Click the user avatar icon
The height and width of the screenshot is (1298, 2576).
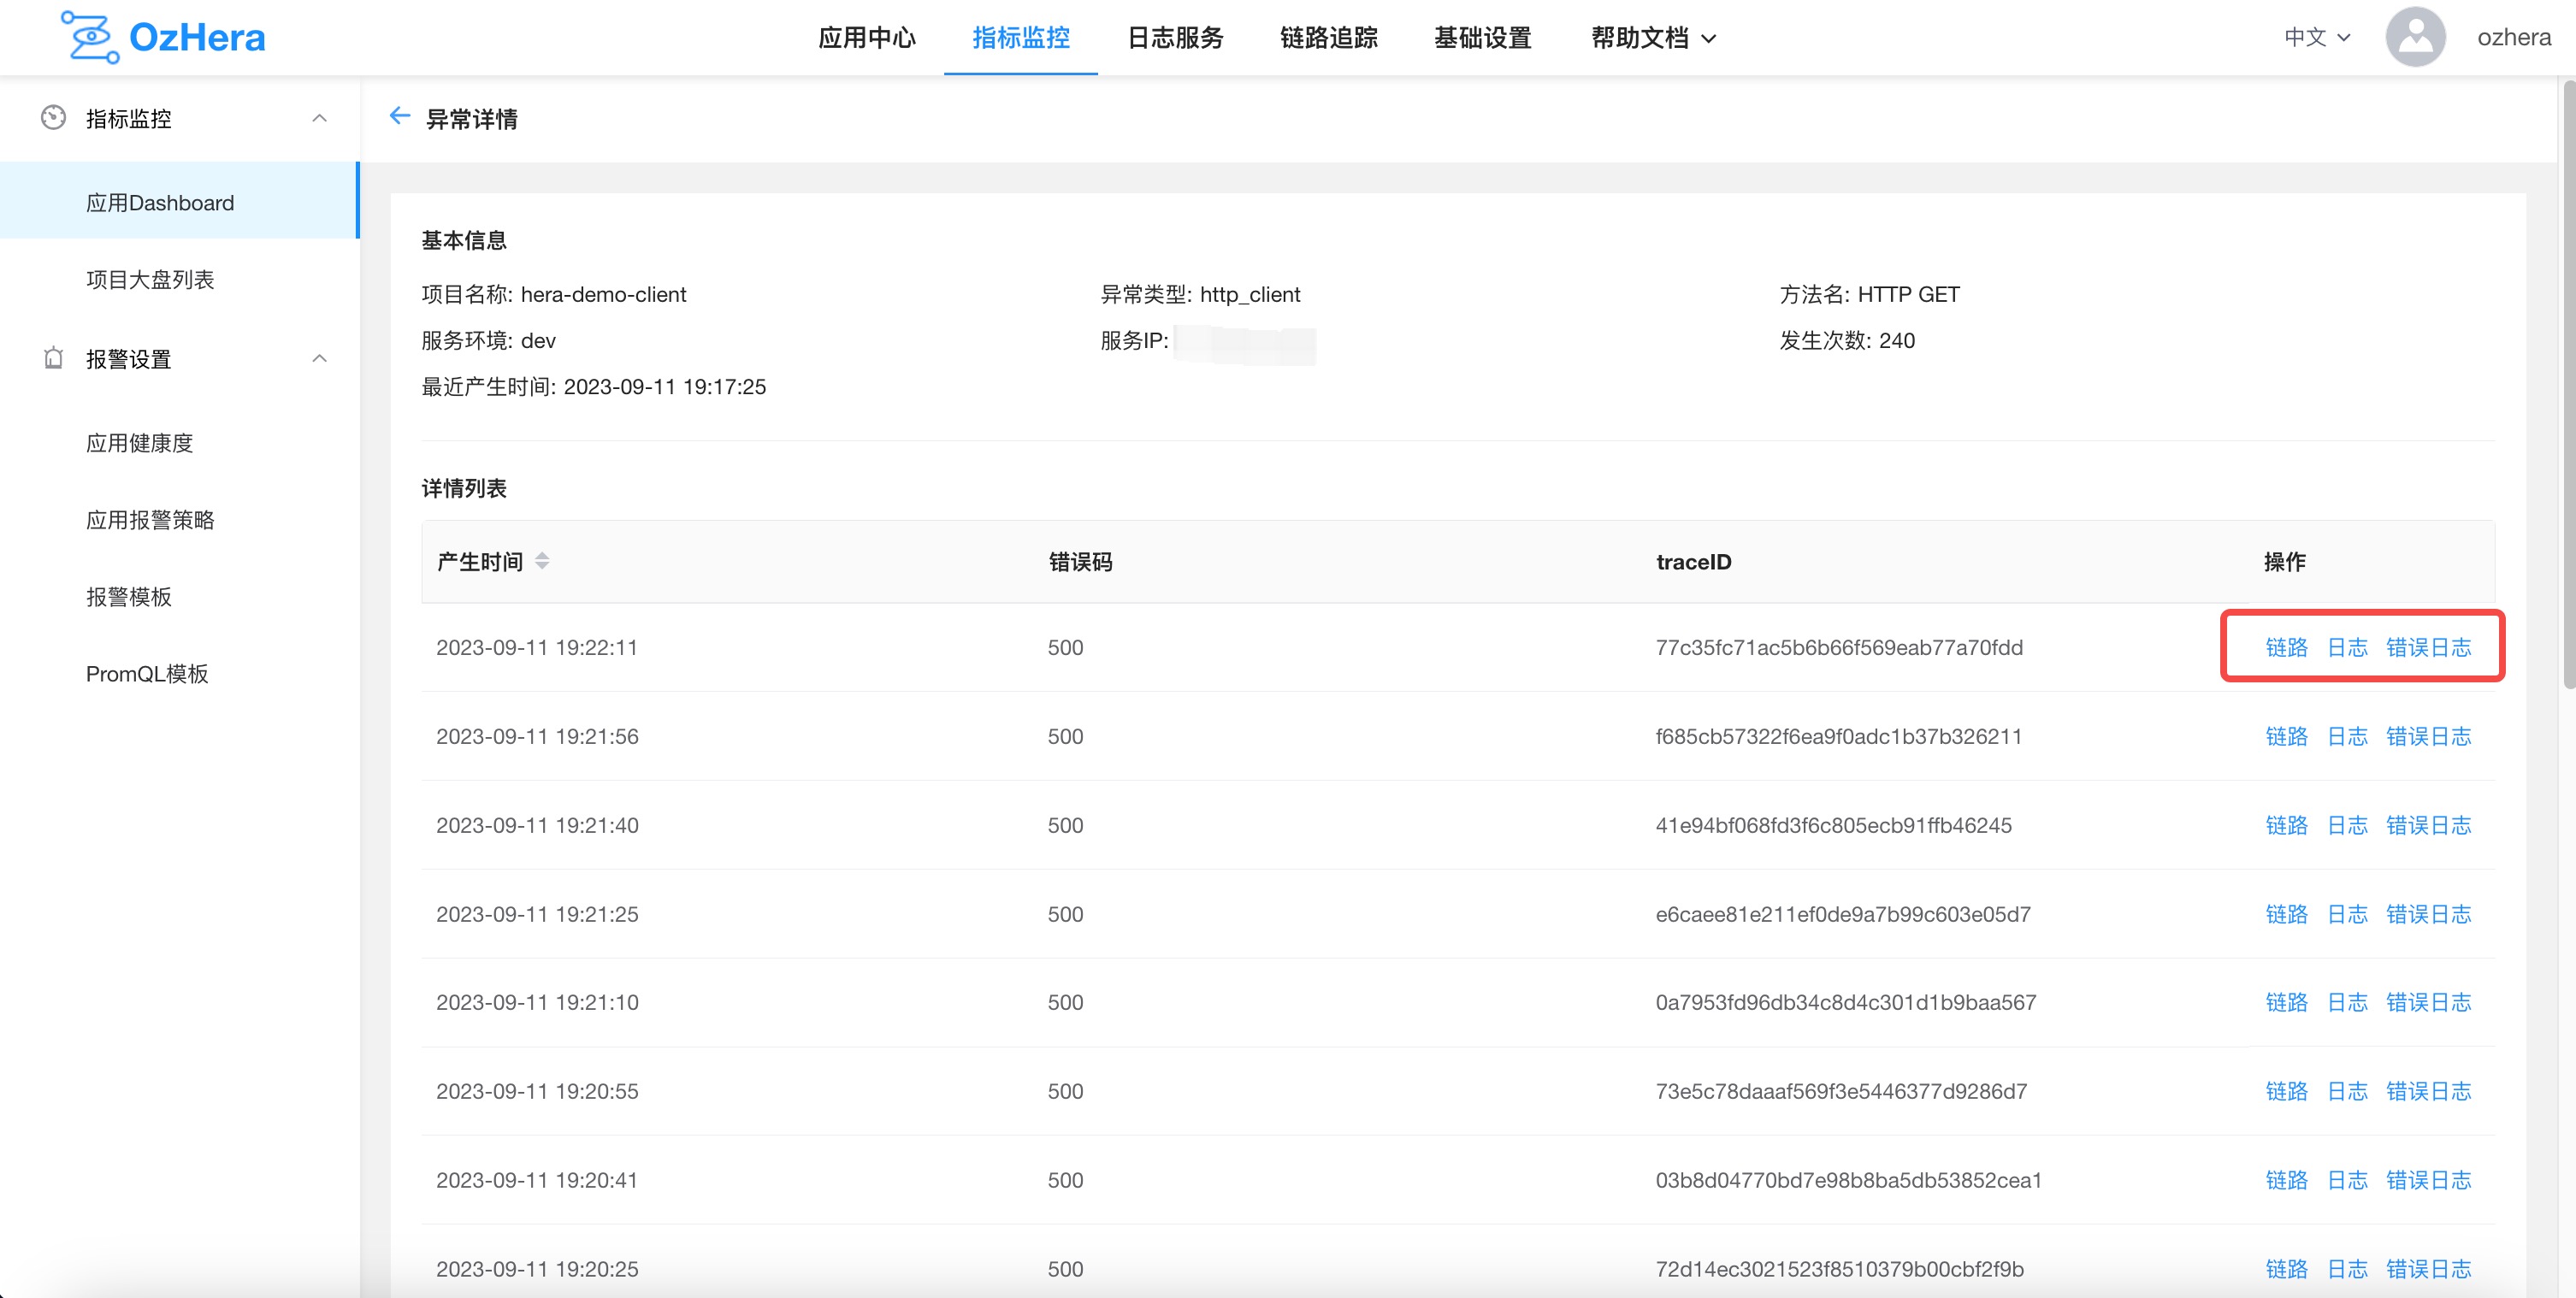point(2415,37)
